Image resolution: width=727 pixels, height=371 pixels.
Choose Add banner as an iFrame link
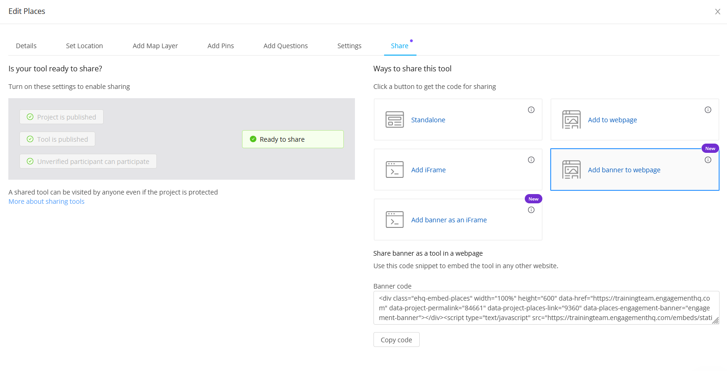(x=449, y=220)
